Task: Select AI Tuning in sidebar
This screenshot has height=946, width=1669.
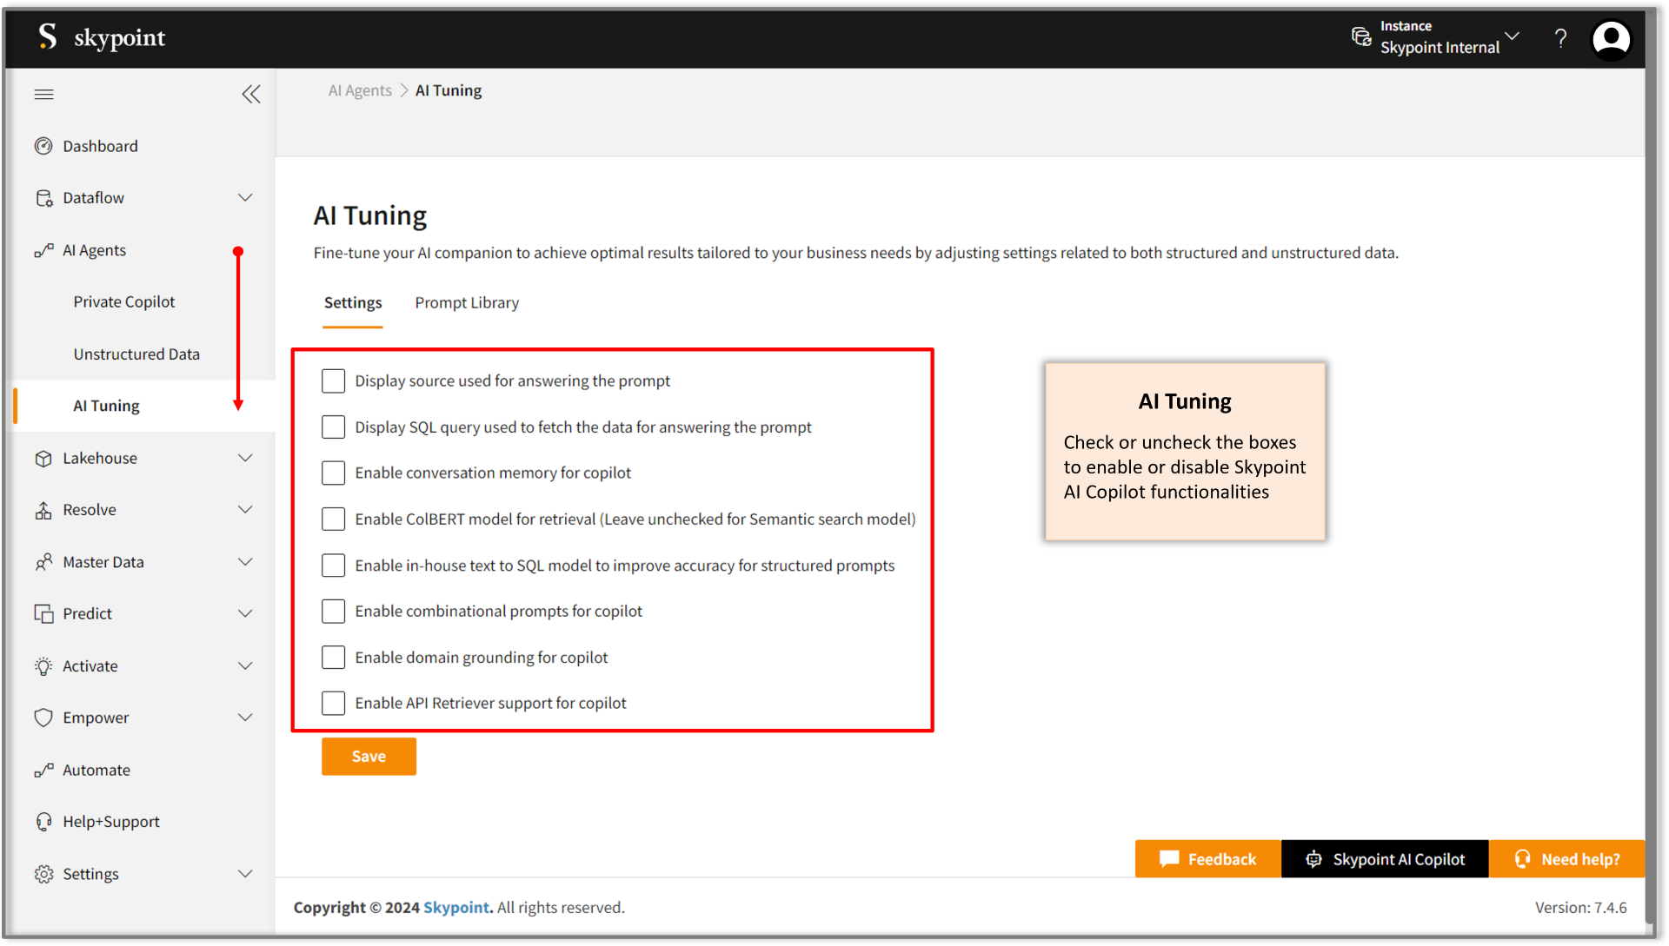Action: pos(106,406)
